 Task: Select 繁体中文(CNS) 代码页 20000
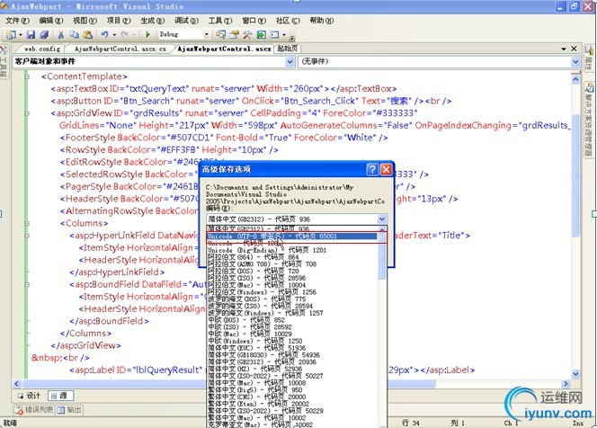point(293,397)
